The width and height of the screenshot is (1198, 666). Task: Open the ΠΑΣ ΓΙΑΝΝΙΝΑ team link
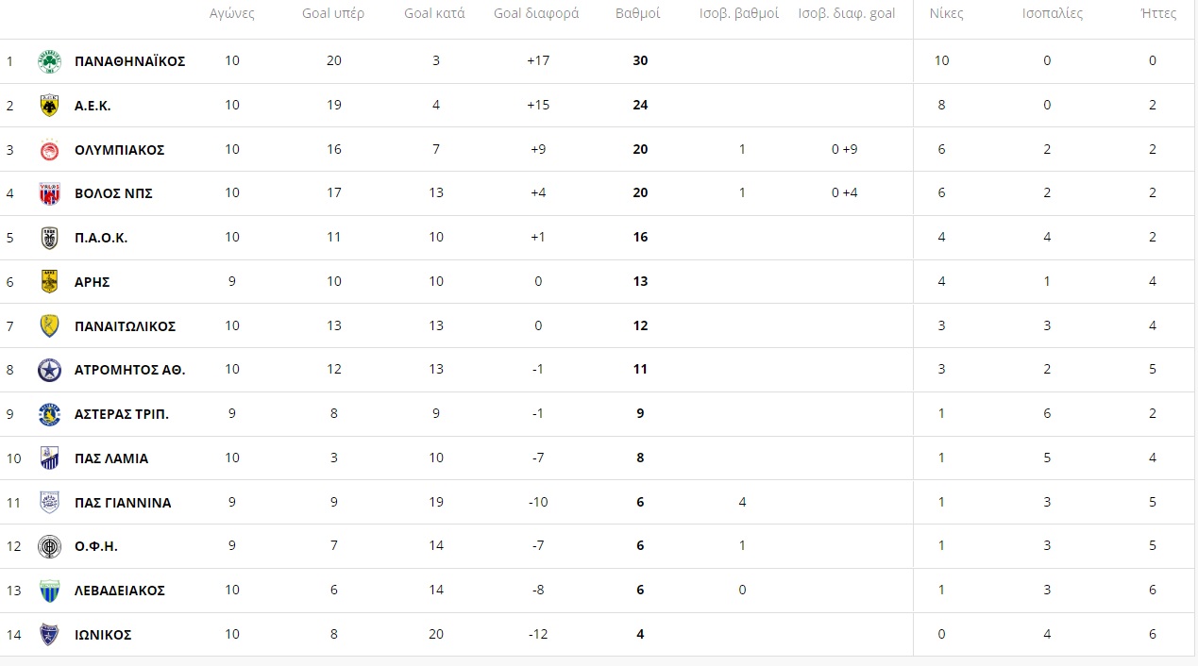click(123, 503)
